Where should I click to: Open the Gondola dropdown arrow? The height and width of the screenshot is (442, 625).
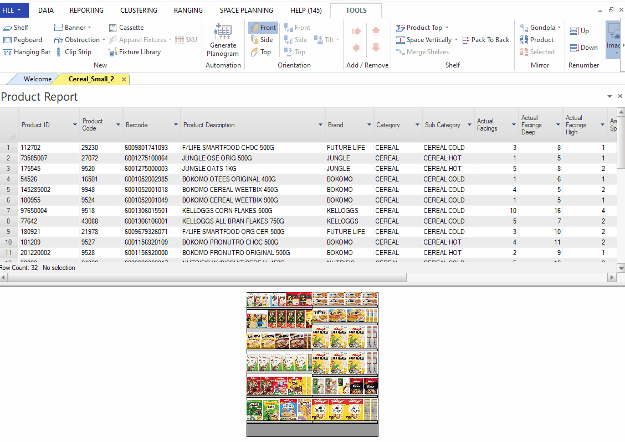tap(559, 28)
